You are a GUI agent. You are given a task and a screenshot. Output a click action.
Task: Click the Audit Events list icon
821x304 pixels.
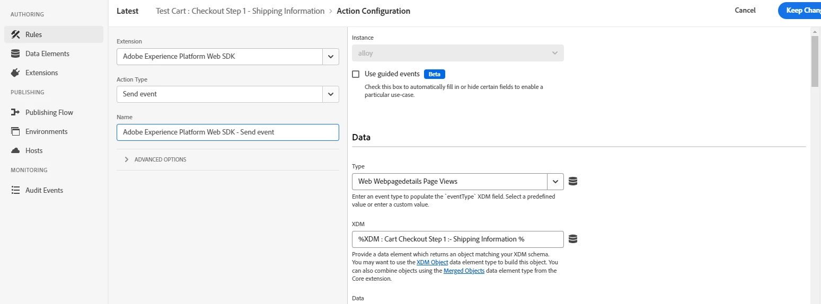(15, 190)
